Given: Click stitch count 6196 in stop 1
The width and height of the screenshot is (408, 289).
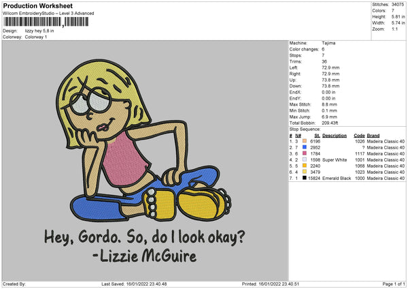Looking at the screenshot, I should (x=315, y=141).
